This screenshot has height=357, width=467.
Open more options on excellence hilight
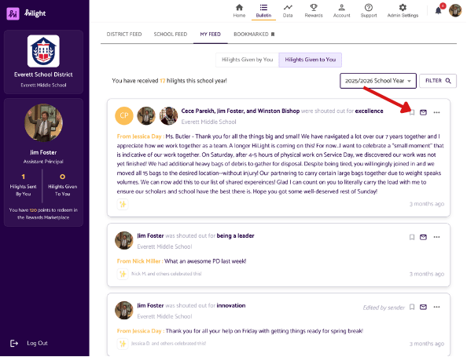[x=436, y=113]
